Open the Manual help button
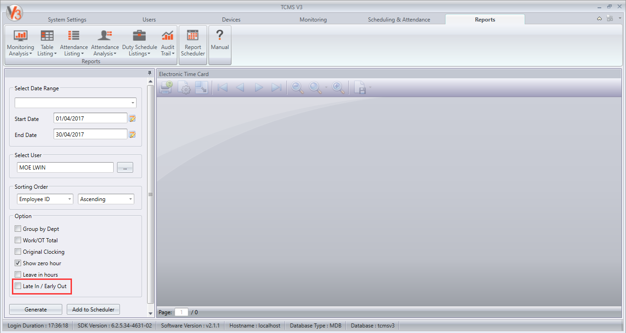Screen dimensions: 626x333 [220, 44]
